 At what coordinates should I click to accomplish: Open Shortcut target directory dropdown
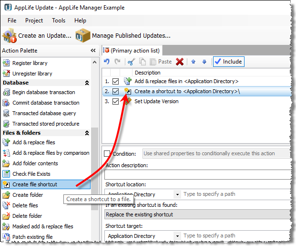[x=177, y=236]
